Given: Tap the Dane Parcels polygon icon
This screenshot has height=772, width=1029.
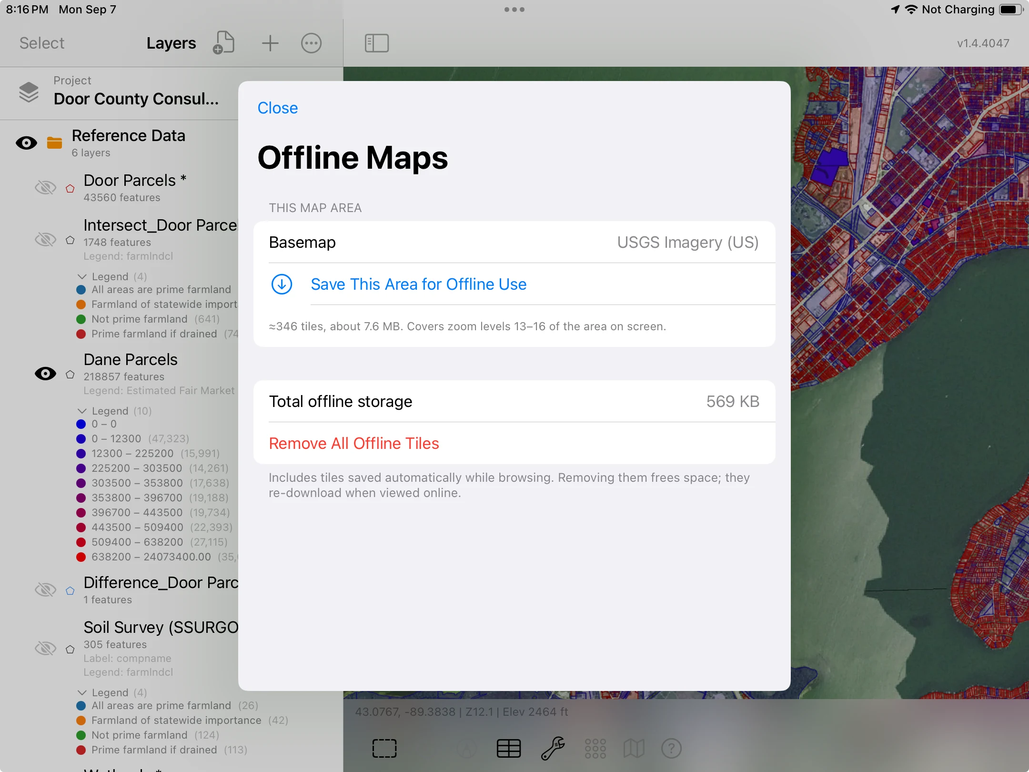Looking at the screenshot, I should click(70, 374).
